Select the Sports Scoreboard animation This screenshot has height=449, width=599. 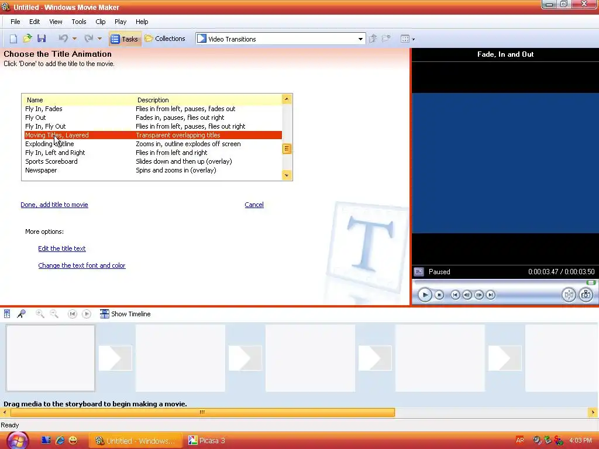pyautogui.click(x=153, y=161)
